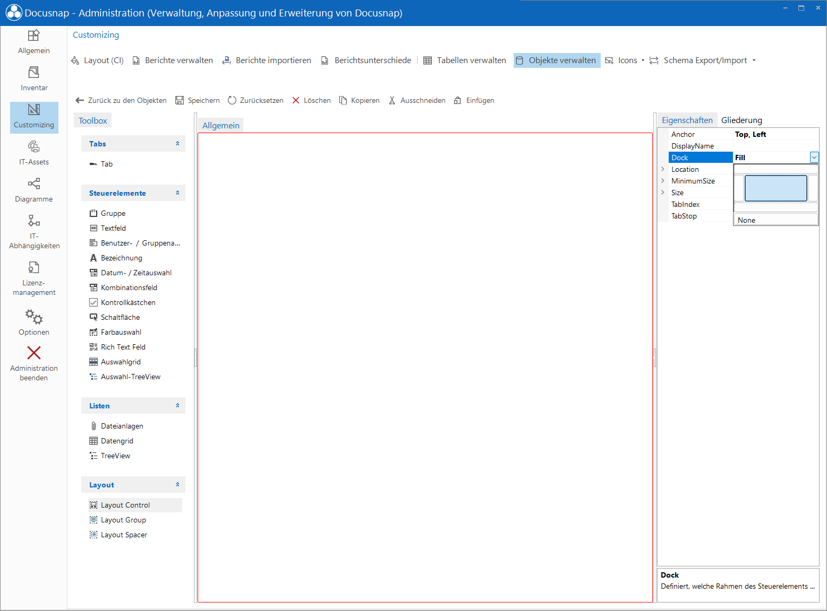The width and height of the screenshot is (827, 611).
Task: Open Tabellen verwalten
Action: (x=465, y=60)
